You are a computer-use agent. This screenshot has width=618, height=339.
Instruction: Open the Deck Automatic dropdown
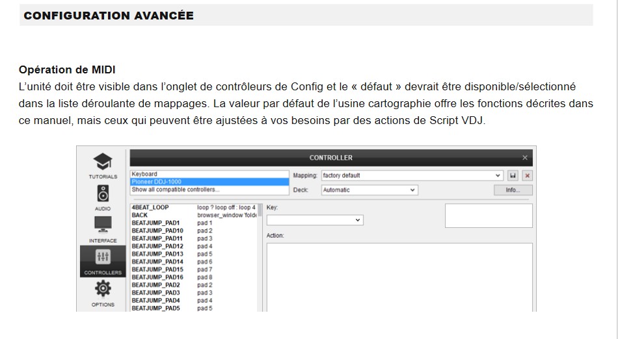(412, 190)
